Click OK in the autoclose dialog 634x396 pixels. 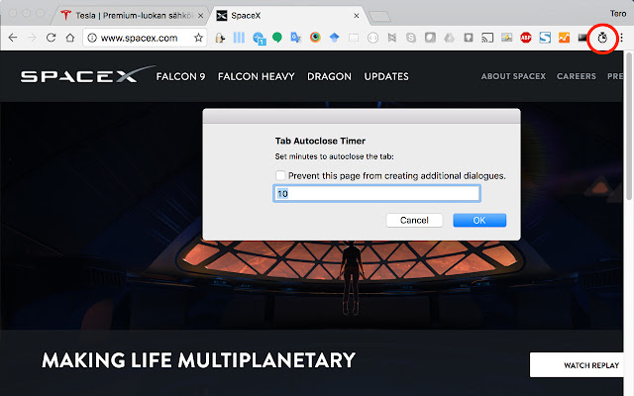479,220
